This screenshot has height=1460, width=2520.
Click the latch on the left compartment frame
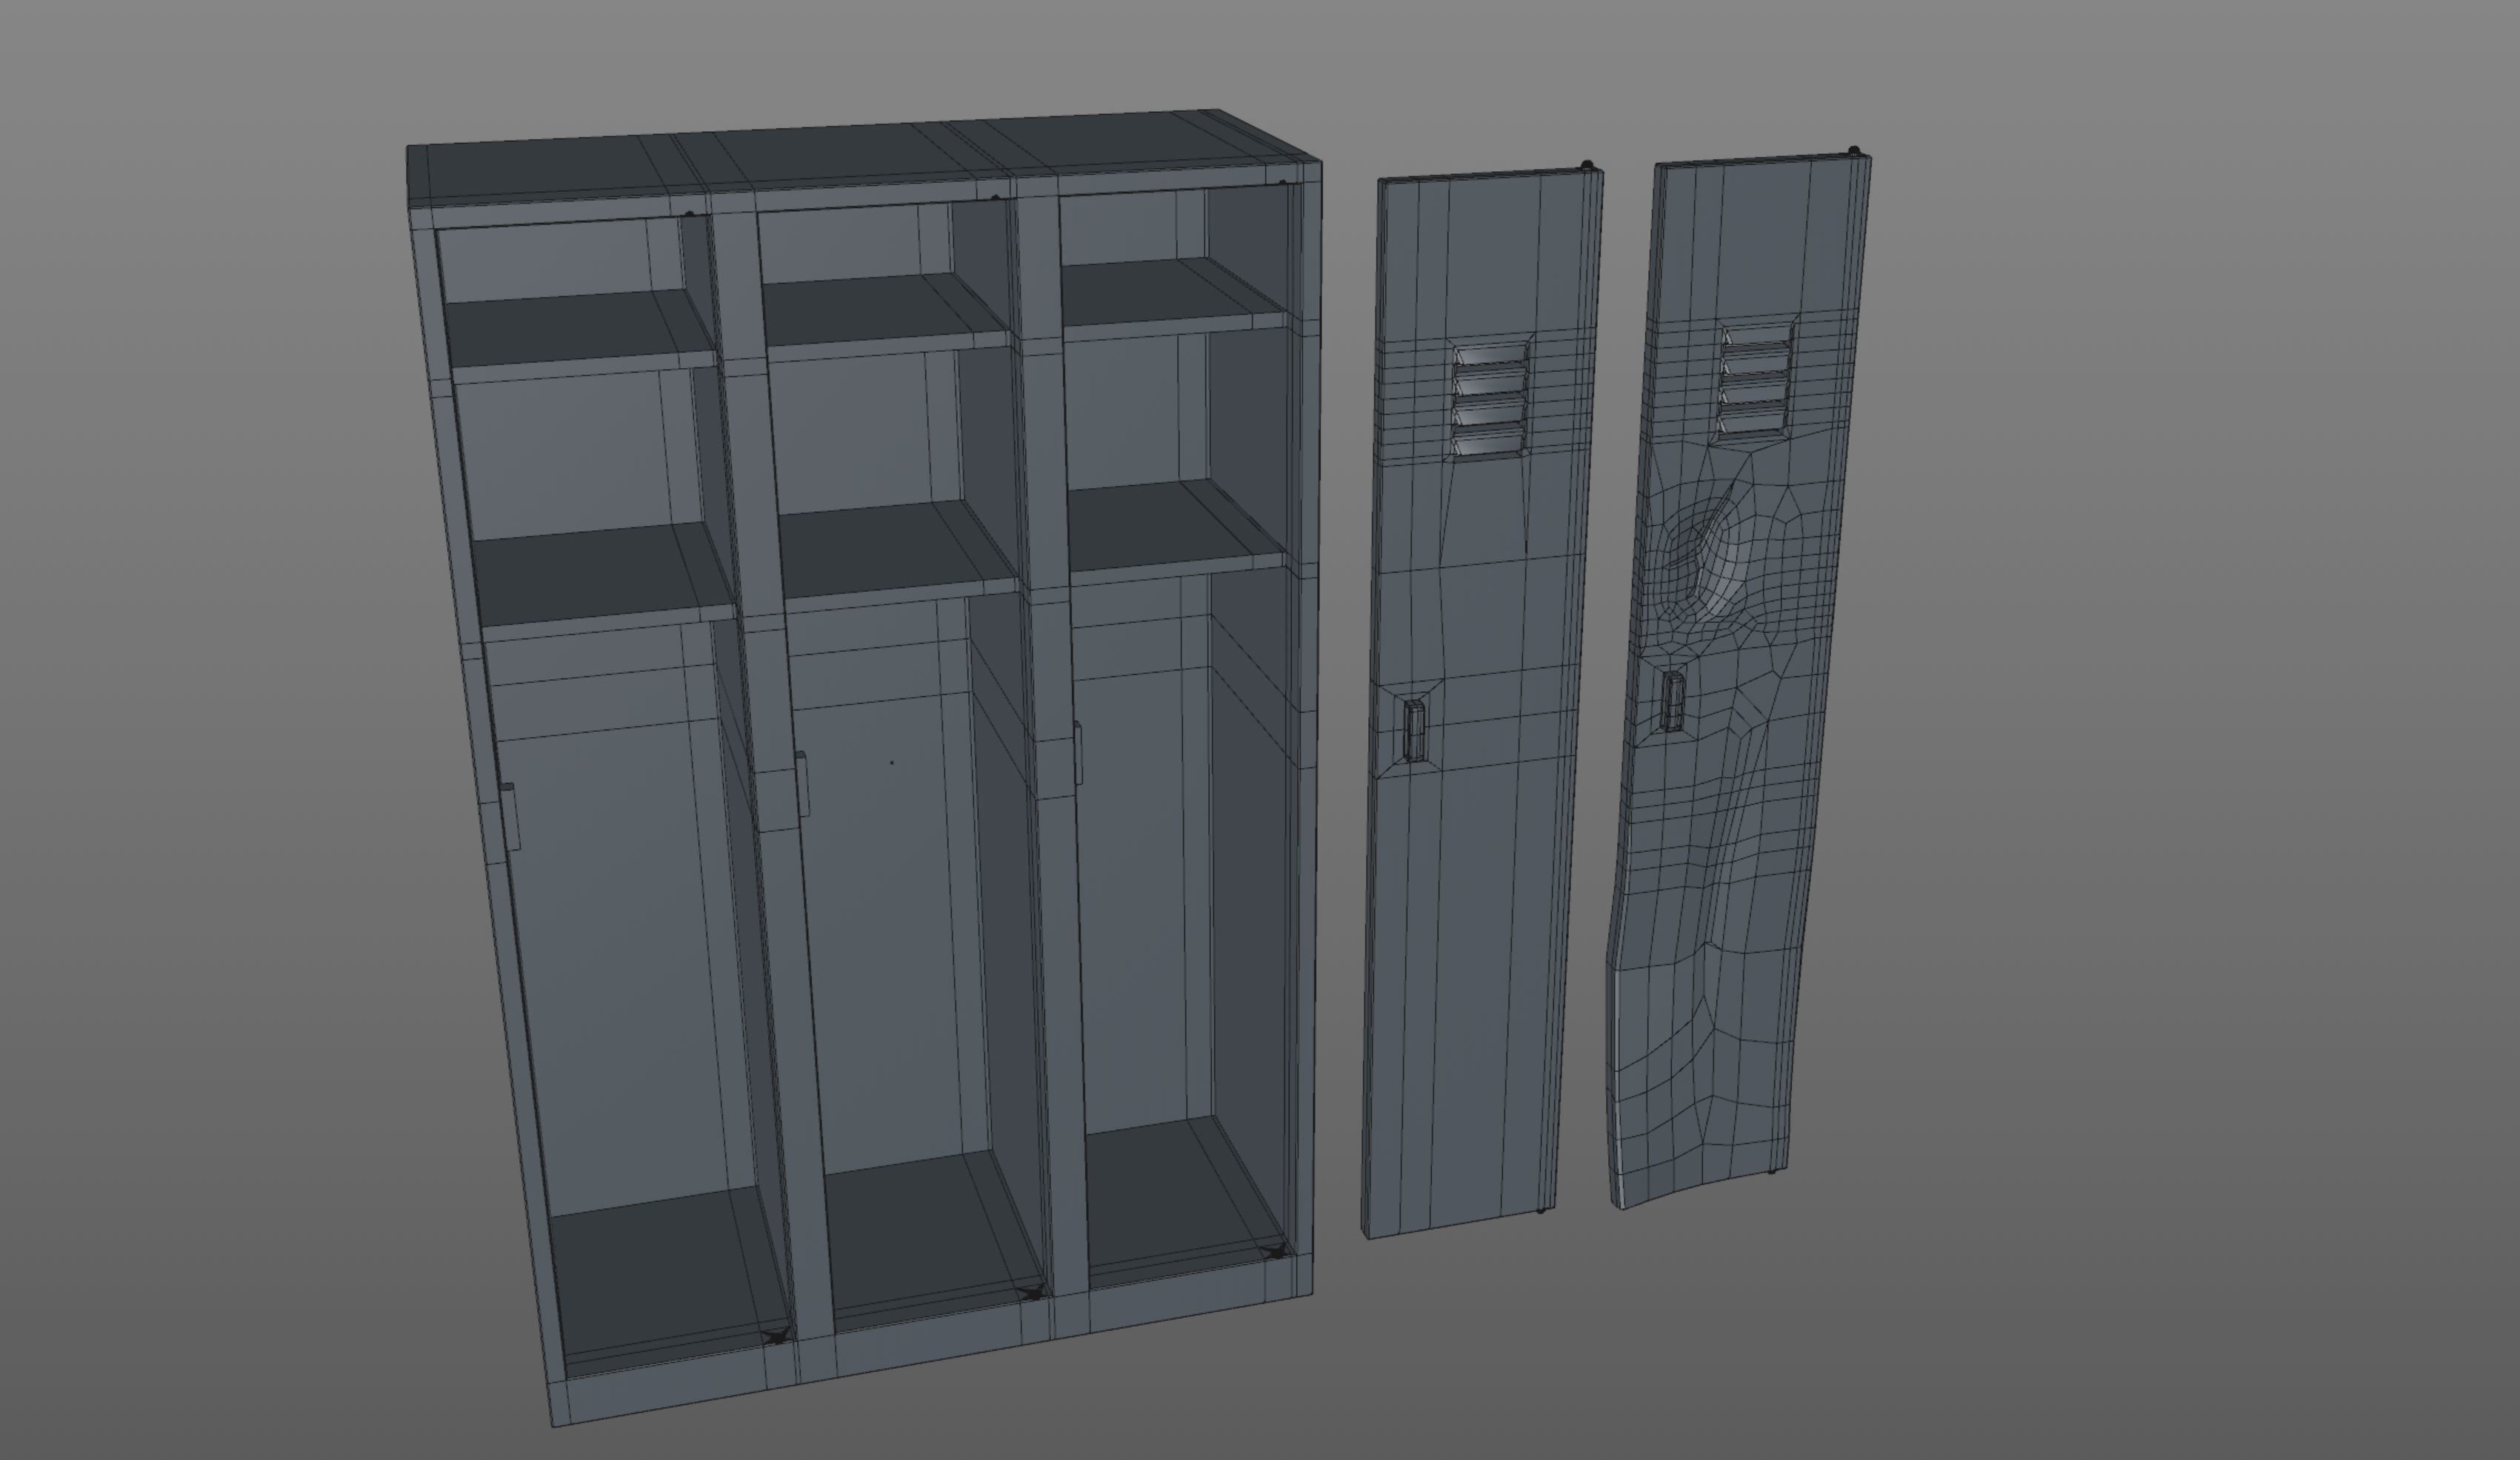coord(510,816)
